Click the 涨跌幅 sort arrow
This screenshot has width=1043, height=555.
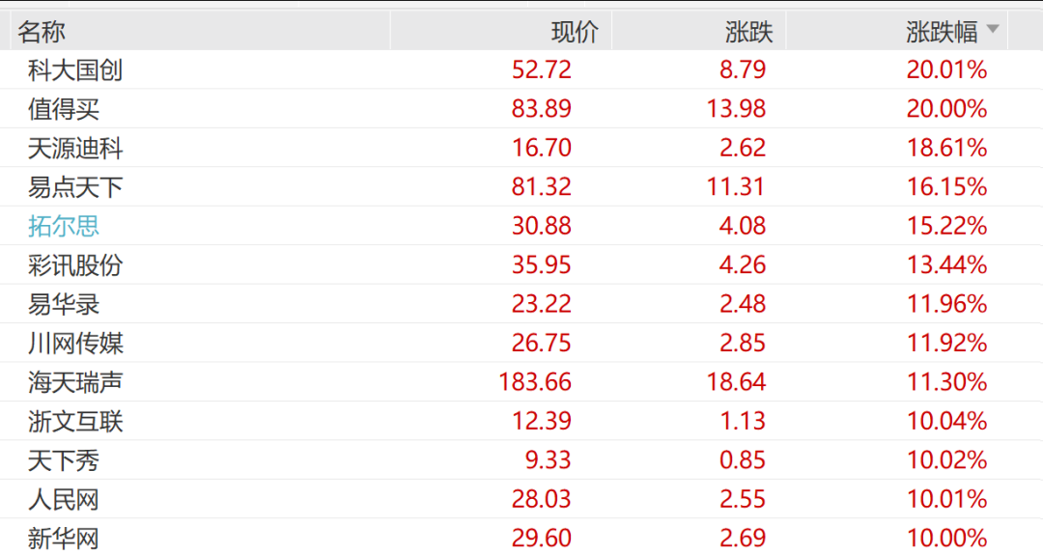(992, 31)
